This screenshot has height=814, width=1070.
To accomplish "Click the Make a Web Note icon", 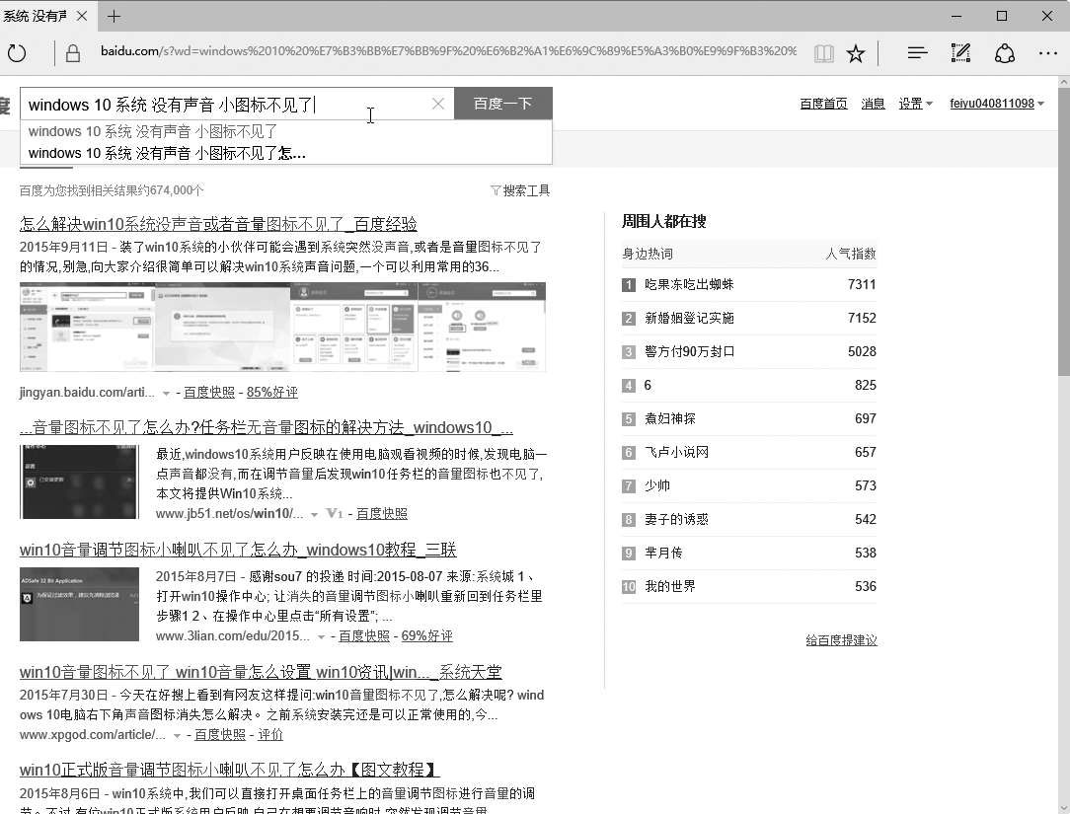I will [960, 53].
